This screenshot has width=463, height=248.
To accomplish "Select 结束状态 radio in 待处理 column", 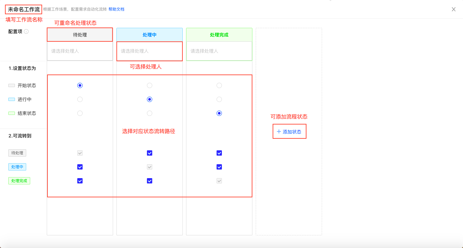I will [x=80, y=113].
